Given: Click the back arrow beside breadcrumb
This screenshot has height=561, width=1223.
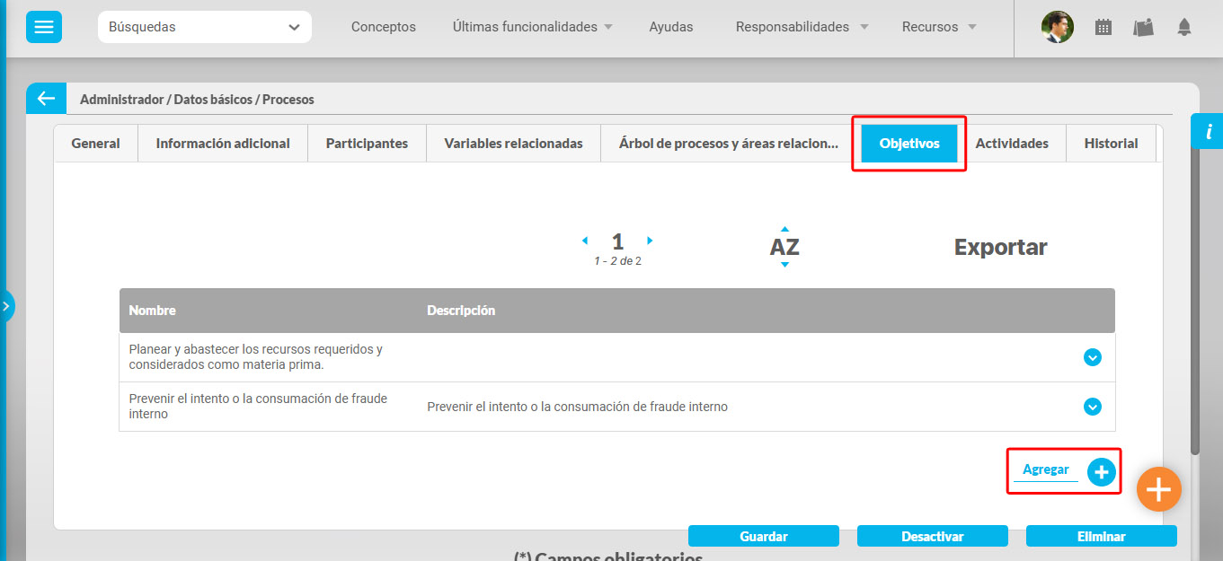Looking at the screenshot, I should pos(46,99).
